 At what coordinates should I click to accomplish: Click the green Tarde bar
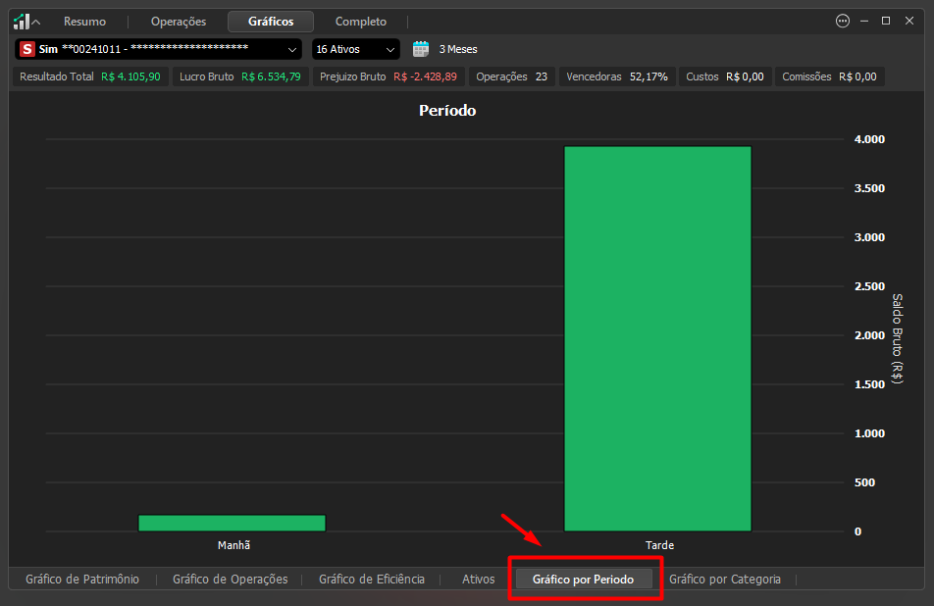coord(657,338)
